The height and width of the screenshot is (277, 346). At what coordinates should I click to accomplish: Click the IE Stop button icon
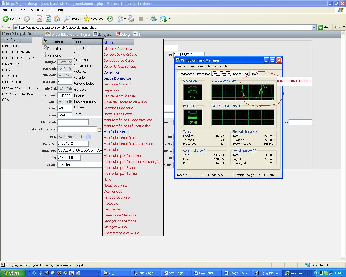coord(39,19)
